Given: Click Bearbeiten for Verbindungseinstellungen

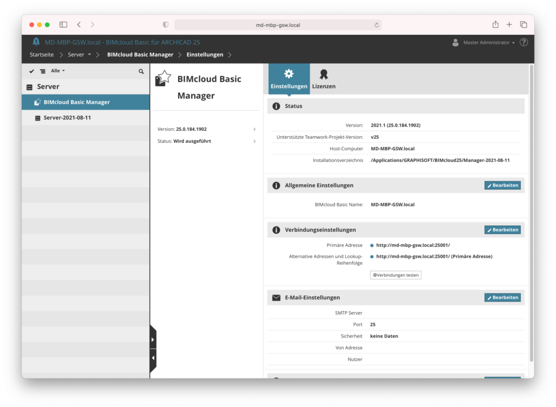Looking at the screenshot, I should pos(502,230).
